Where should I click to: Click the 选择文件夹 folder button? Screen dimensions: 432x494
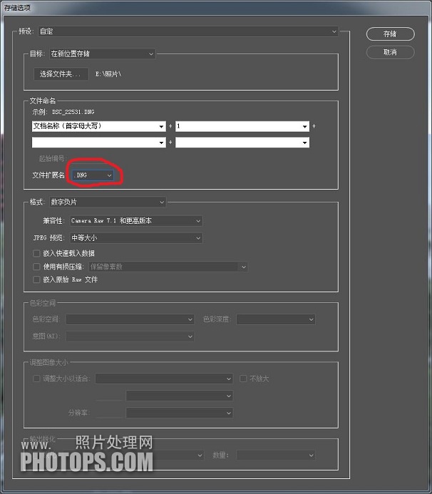pos(61,74)
